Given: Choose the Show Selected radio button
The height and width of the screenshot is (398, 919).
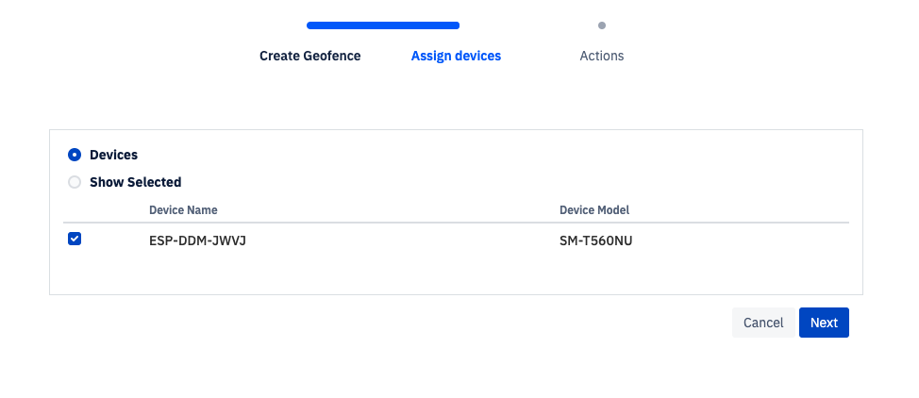Looking at the screenshot, I should (x=75, y=182).
